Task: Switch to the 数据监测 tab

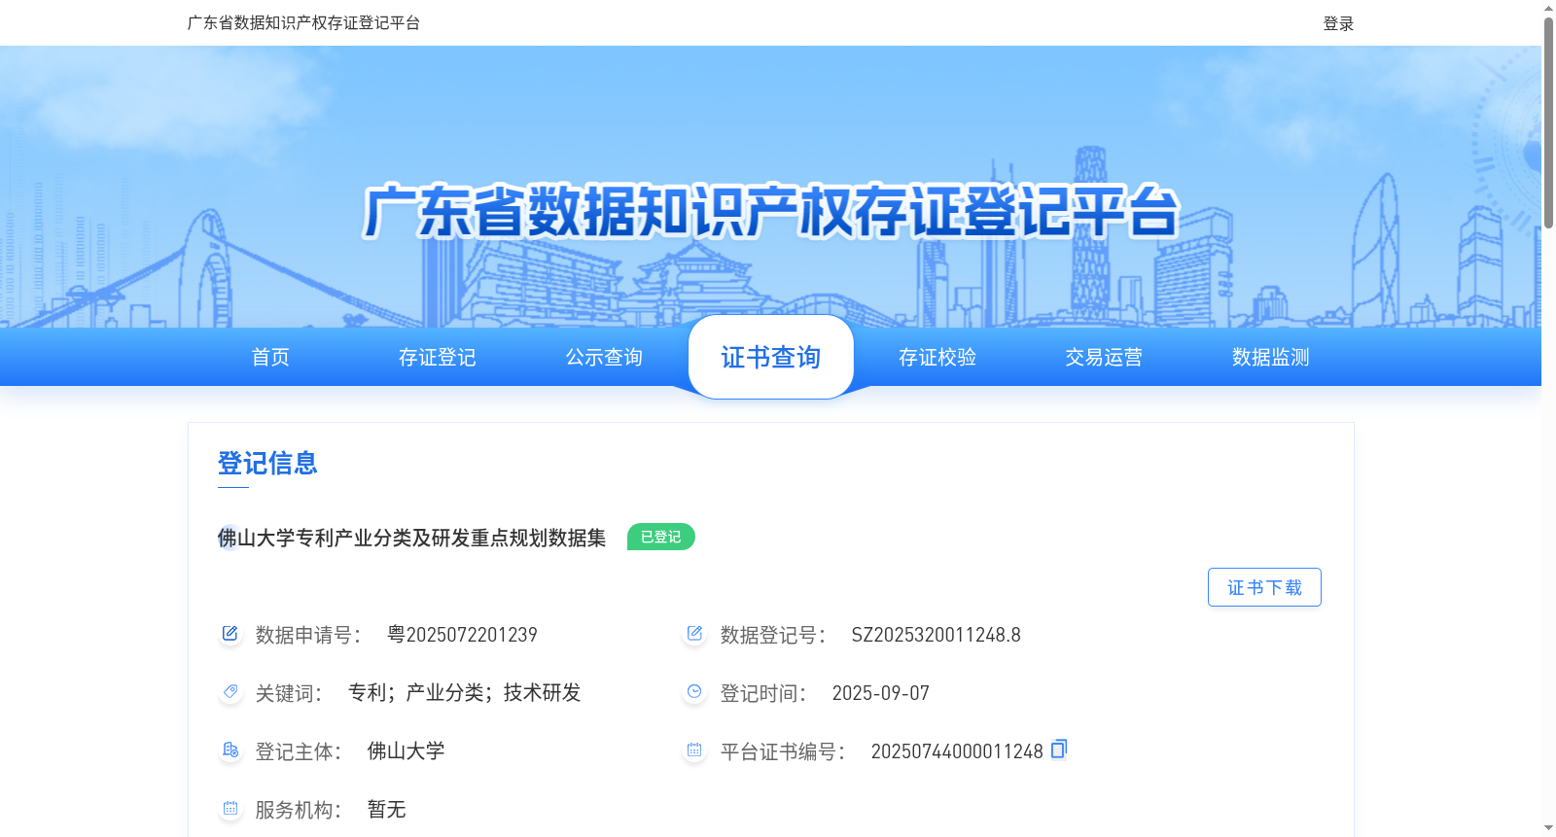Action: click(x=1271, y=357)
